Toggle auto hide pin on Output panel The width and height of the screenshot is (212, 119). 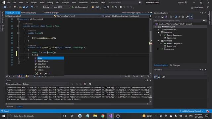tap(148, 80)
